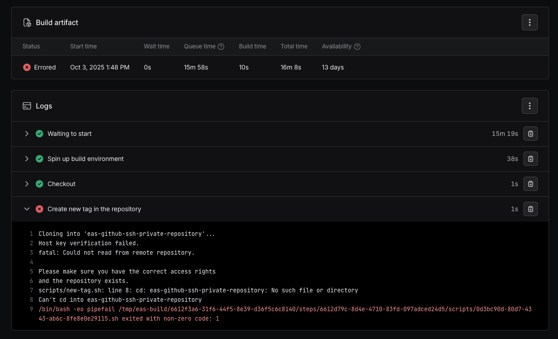The width and height of the screenshot is (558, 339).
Task: Click the Availability help icon
Action: 357,47
